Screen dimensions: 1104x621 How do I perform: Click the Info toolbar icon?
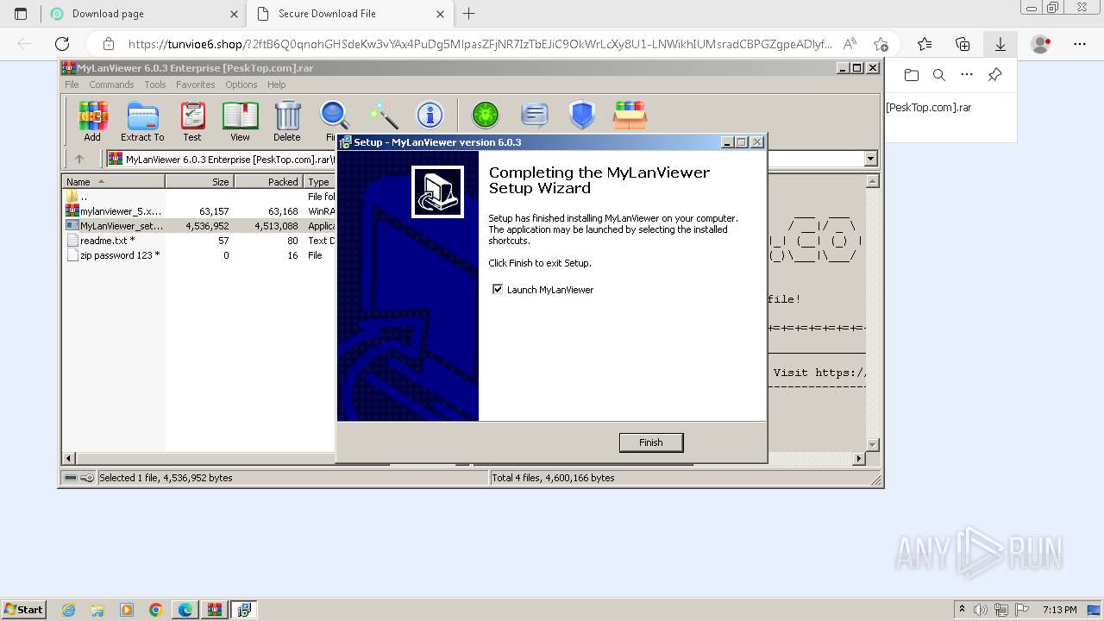tap(430, 115)
